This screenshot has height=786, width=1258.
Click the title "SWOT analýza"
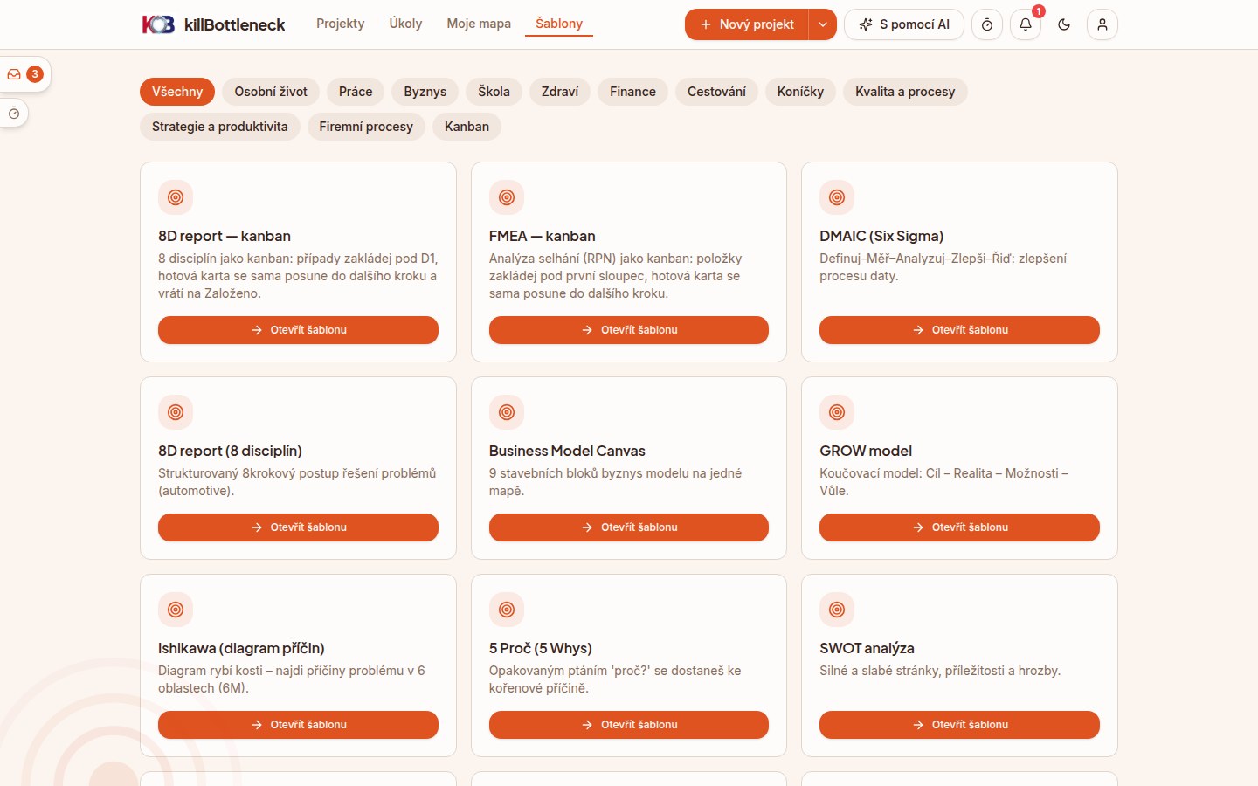[x=867, y=648]
